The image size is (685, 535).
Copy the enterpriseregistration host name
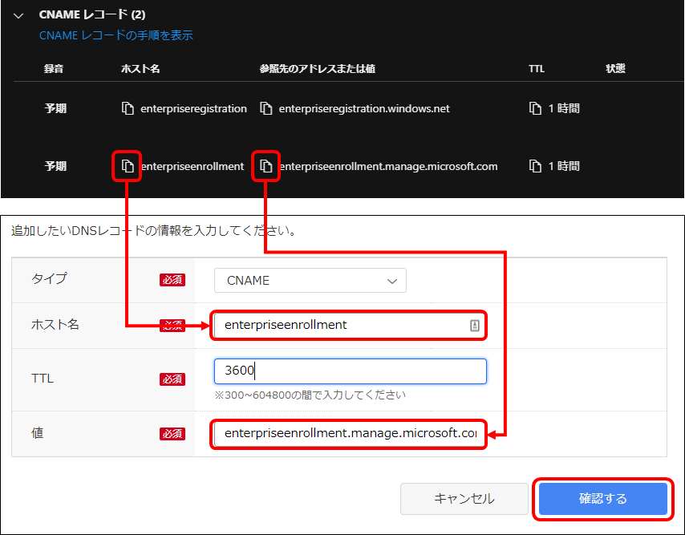pos(128,108)
